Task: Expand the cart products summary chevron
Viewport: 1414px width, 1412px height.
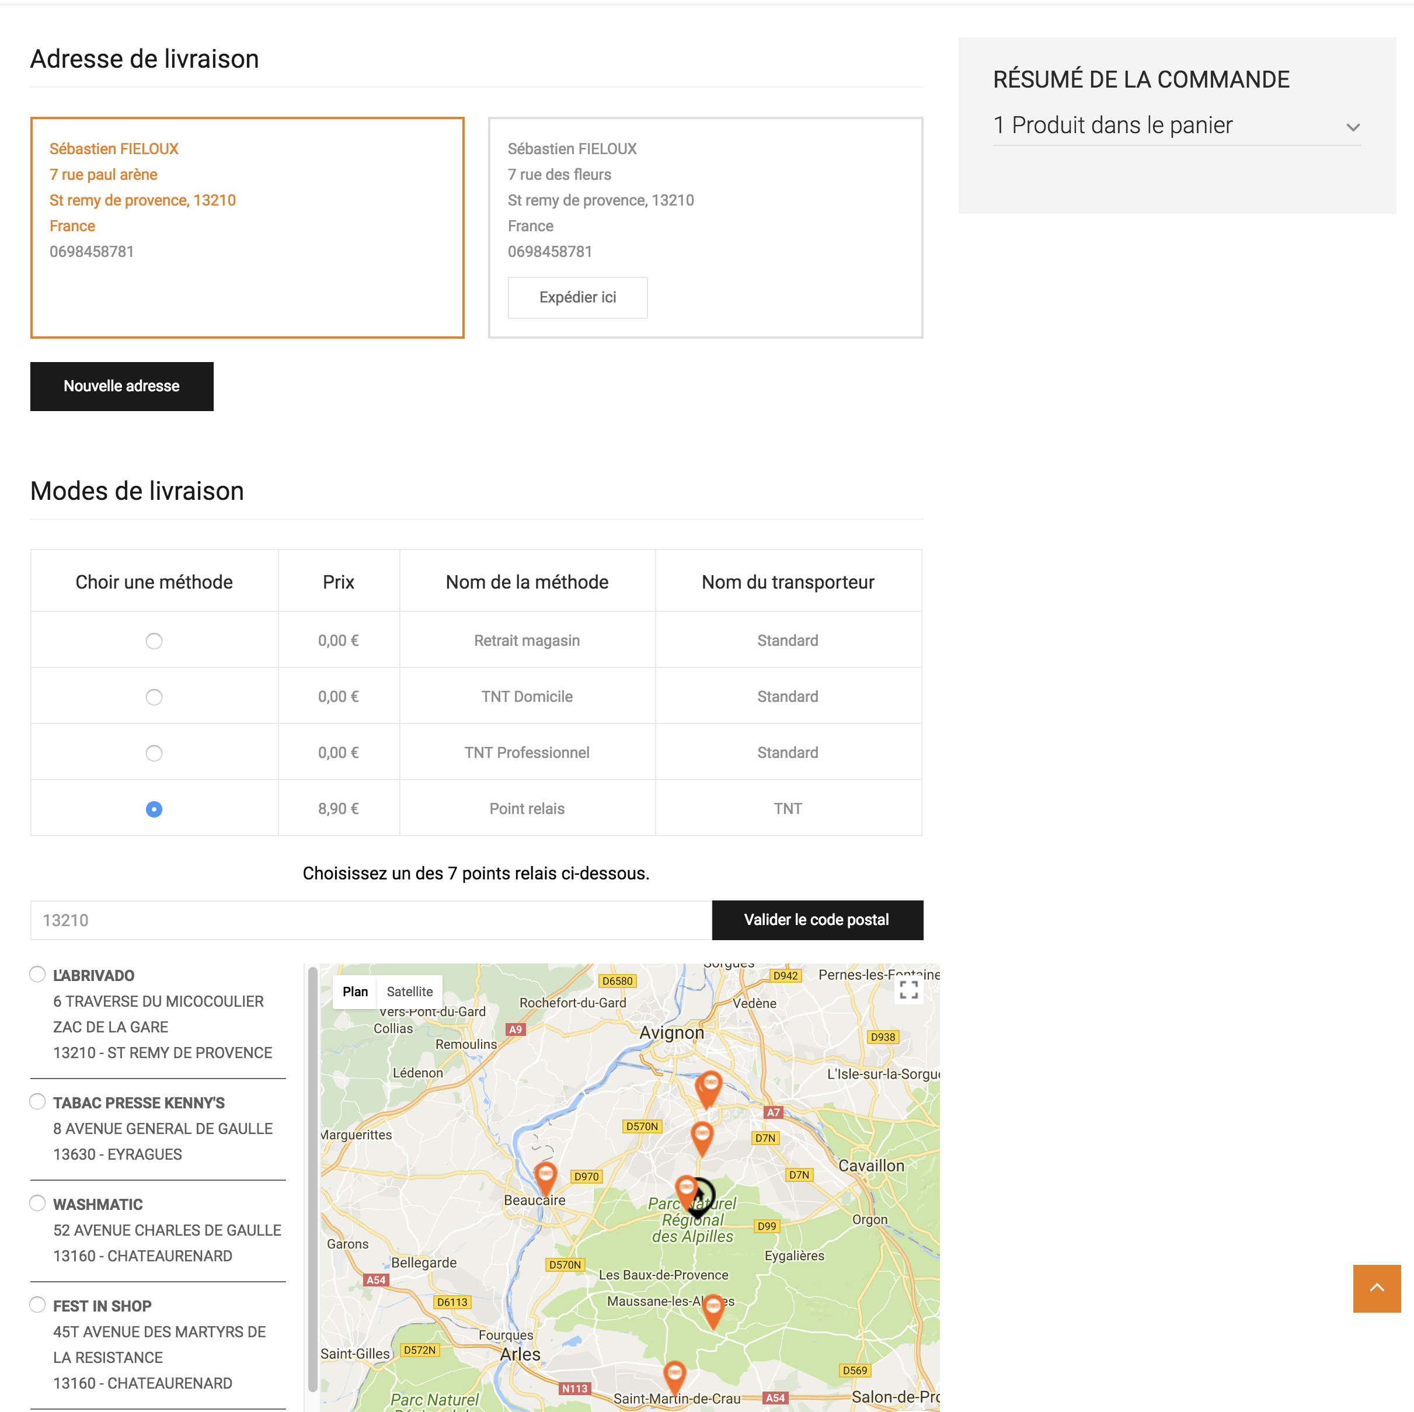Action: coord(1353,127)
